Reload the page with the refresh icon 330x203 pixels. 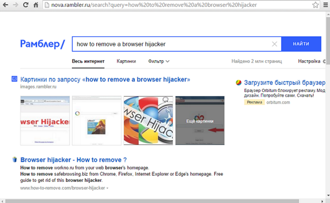(26, 5)
